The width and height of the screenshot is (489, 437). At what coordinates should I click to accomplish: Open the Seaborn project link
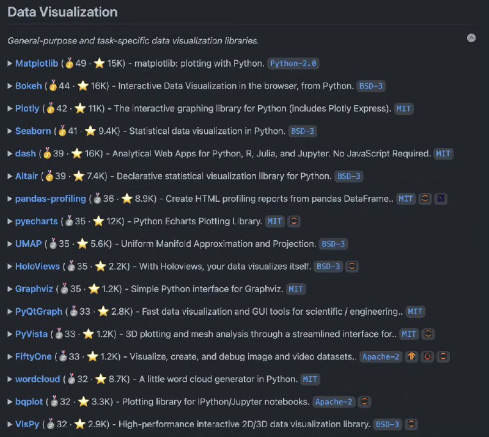(x=33, y=131)
